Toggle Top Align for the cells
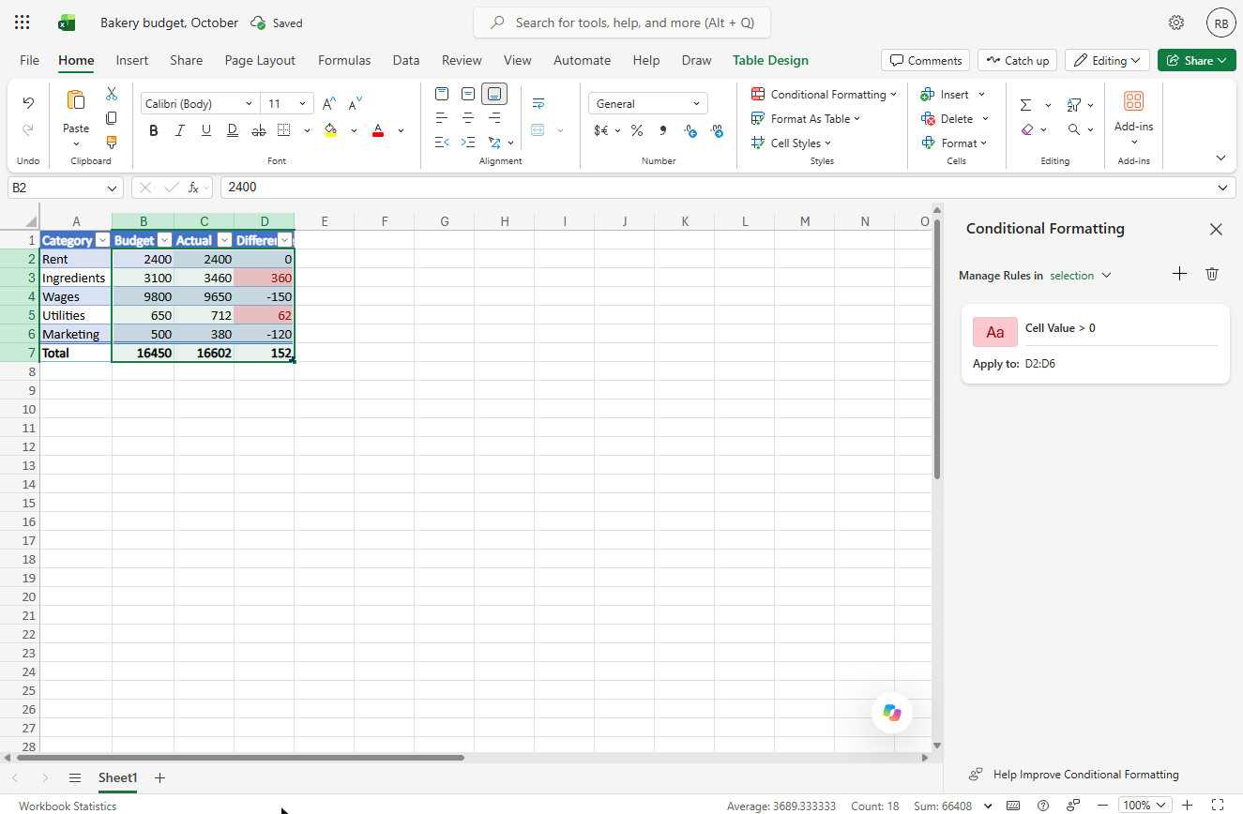The height and width of the screenshot is (814, 1243). (x=442, y=94)
